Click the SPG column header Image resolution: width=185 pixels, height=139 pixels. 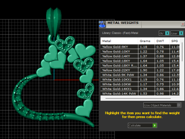175,41
